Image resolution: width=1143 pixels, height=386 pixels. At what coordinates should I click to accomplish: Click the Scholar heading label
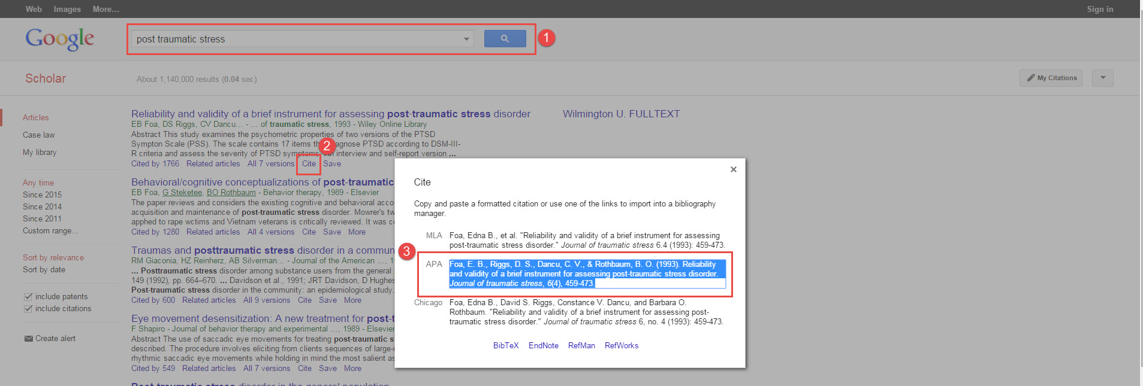pos(46,78)
